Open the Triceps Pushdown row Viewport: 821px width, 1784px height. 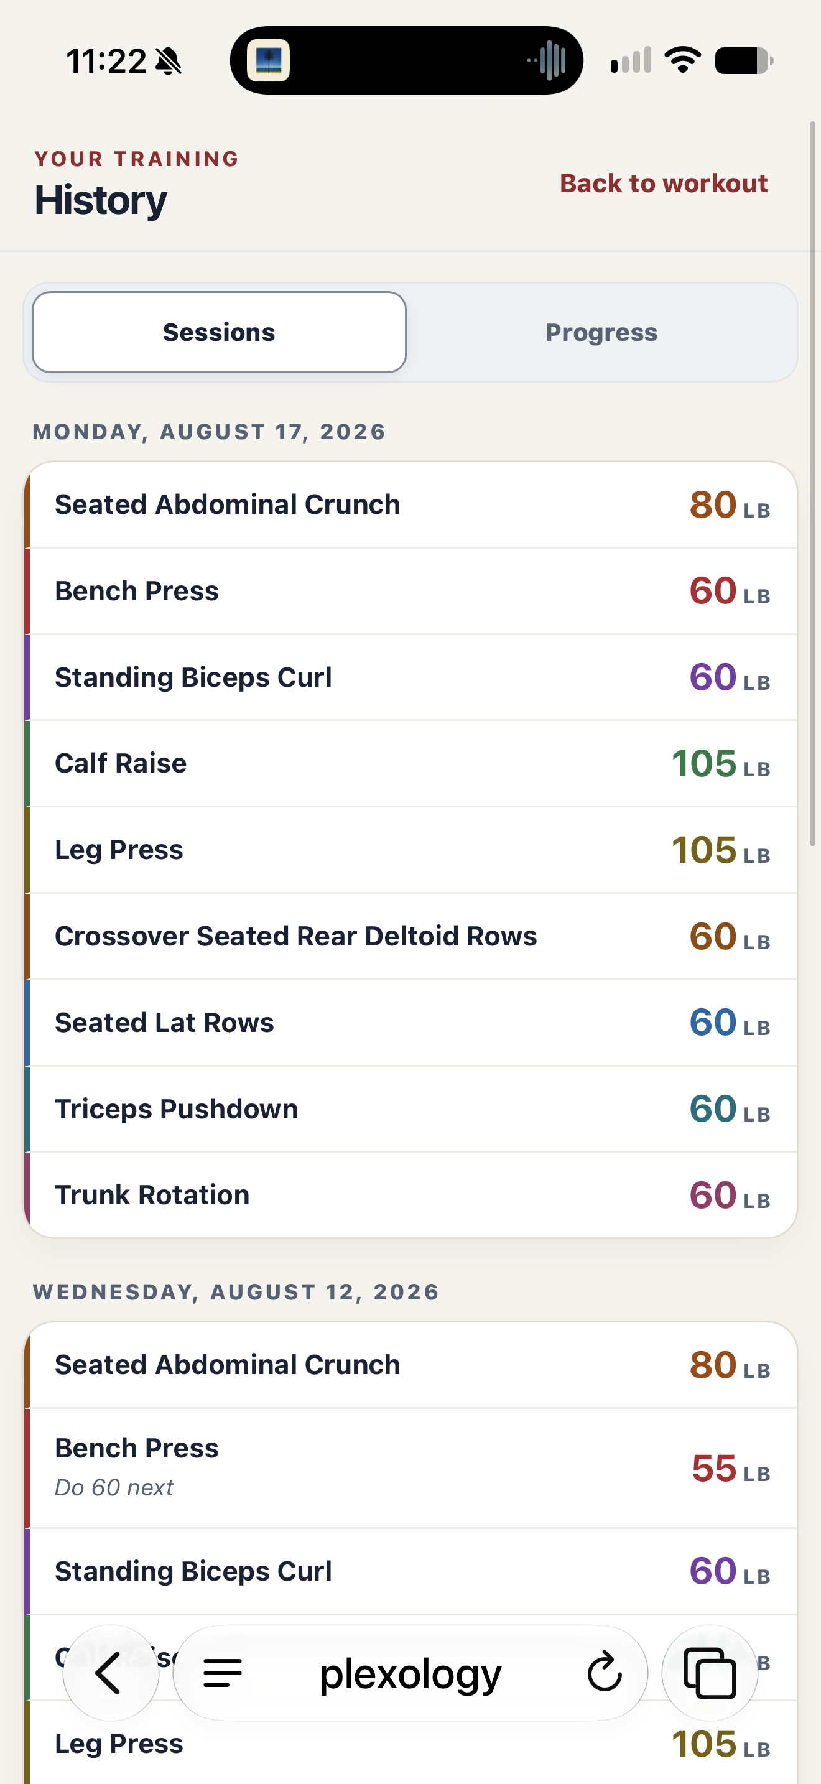(x=411, y=1108)
